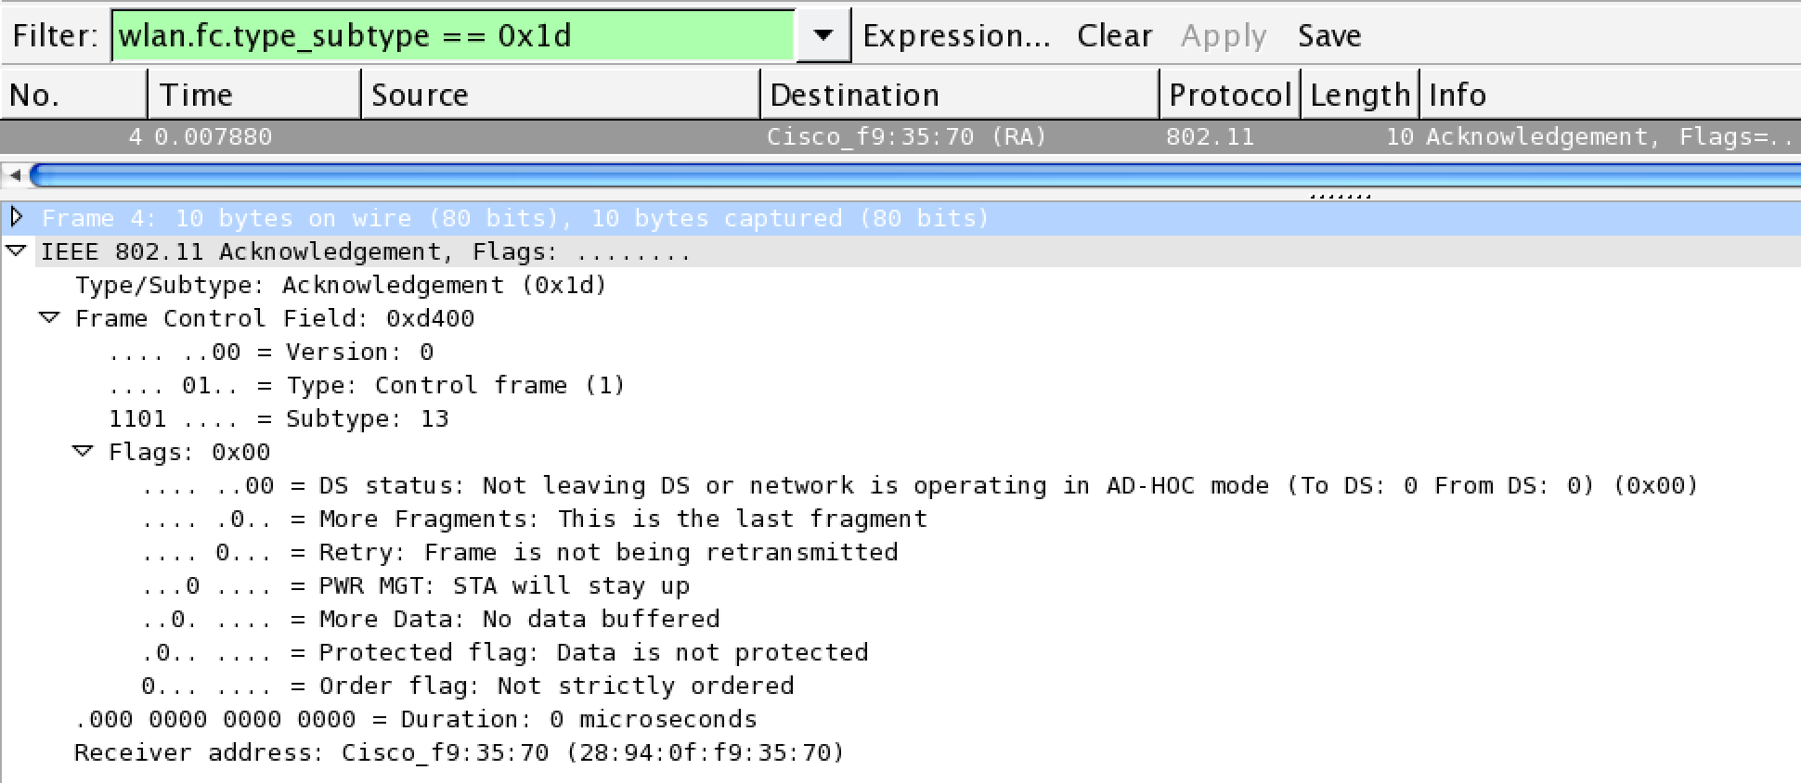Click the Apply filter button

(1224, 35)
